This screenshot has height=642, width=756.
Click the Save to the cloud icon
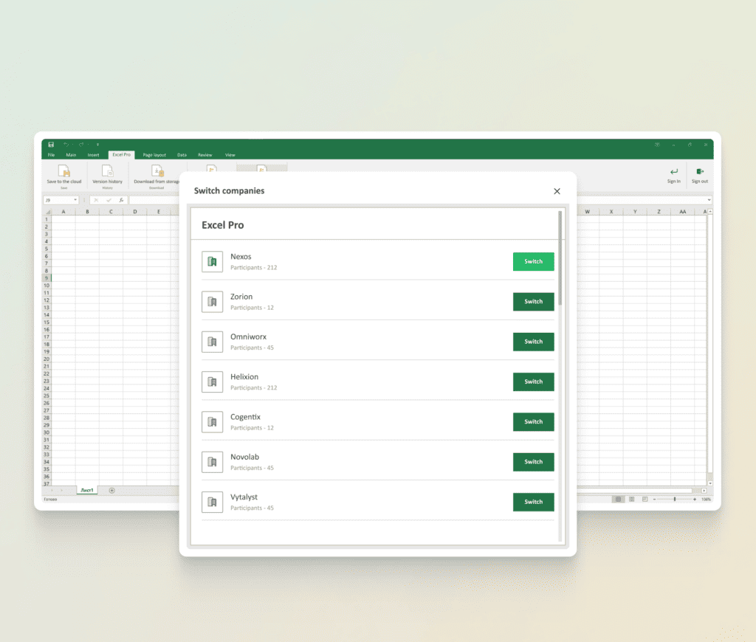coord(64,171)
